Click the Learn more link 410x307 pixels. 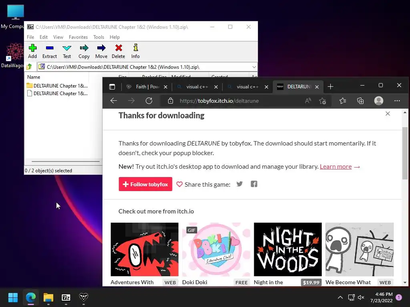pos(336,167)
